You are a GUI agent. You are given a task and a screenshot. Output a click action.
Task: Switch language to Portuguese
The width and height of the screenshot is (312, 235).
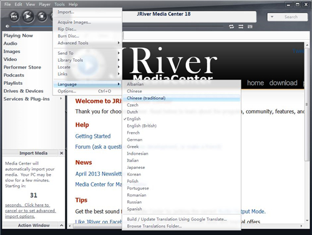pos(182,188)
